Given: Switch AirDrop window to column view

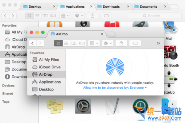Looking at the screenshot, I should 74,43.
